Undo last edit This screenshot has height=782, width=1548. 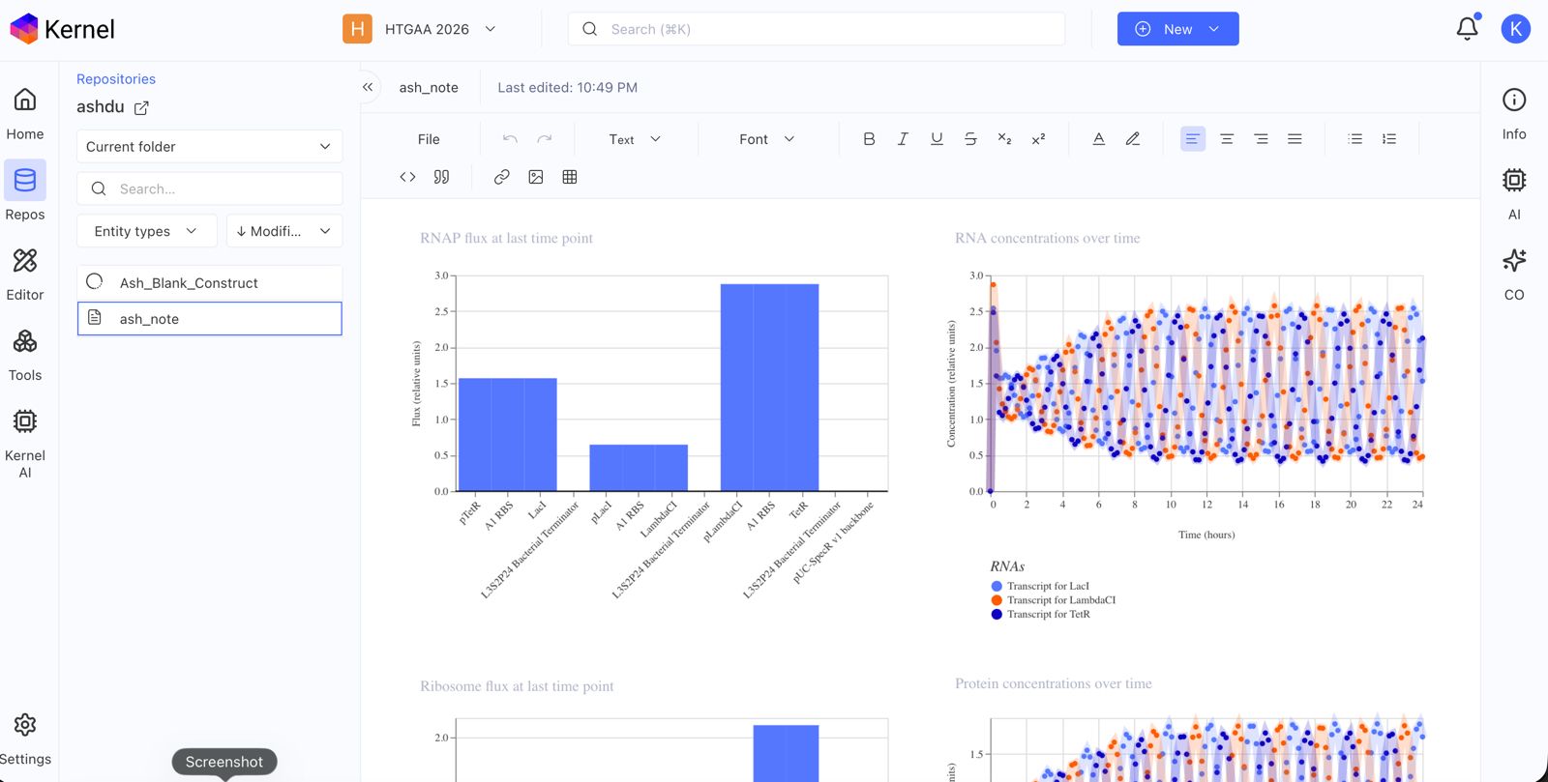[510, 139]
